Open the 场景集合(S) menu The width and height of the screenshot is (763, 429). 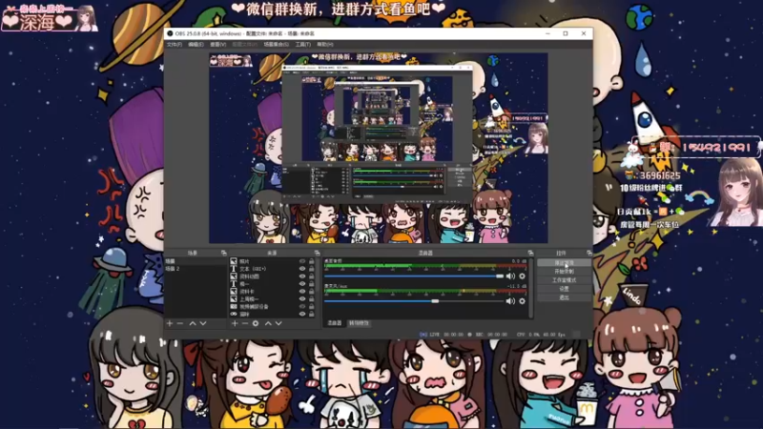pos(277,44)
